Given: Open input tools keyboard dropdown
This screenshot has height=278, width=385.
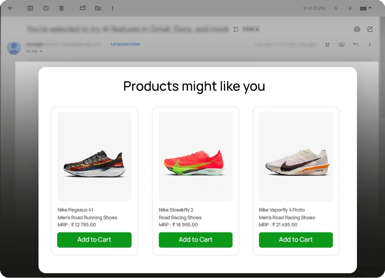Looking at the screenshot, I should point(365,8).
